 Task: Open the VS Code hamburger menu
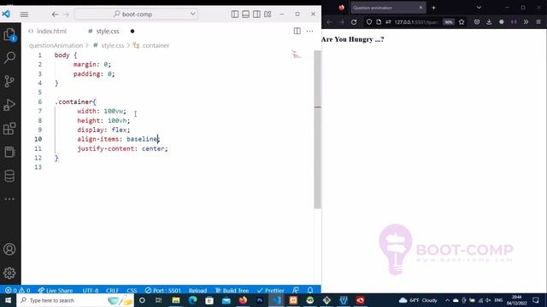click(24, 14)
